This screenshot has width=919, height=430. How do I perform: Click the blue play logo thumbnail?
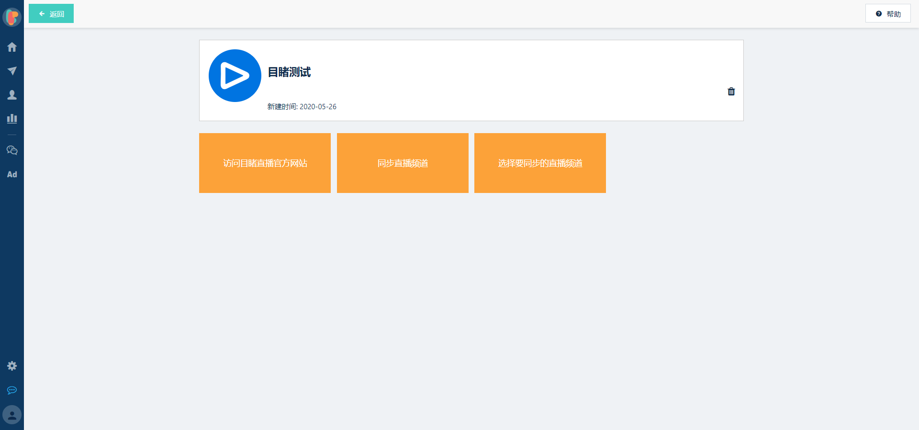(x=235, y=76)
